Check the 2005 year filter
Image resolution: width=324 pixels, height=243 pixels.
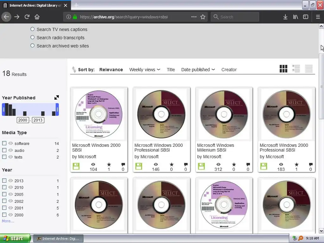click(4, 194)
